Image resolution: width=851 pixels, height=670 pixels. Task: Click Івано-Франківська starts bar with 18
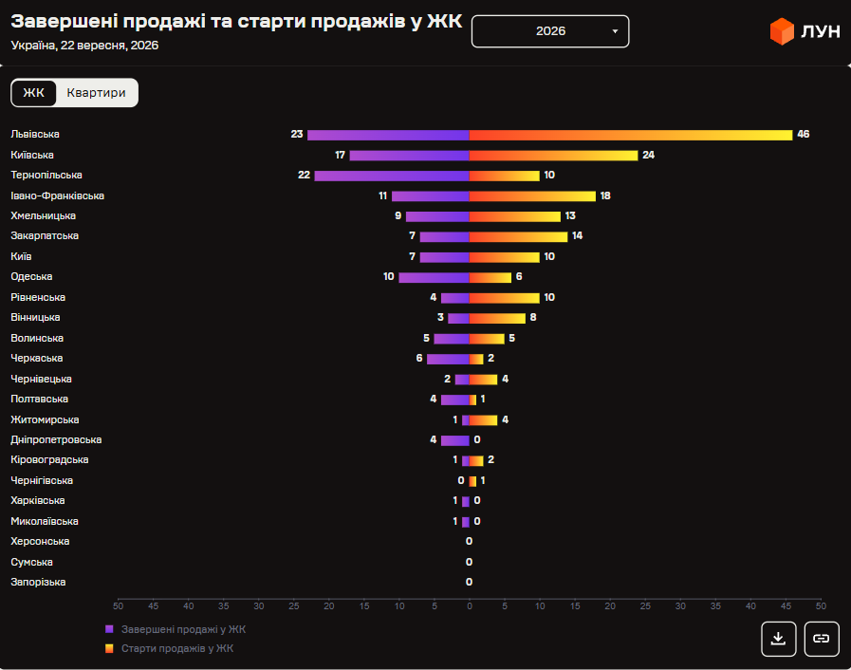532,196
